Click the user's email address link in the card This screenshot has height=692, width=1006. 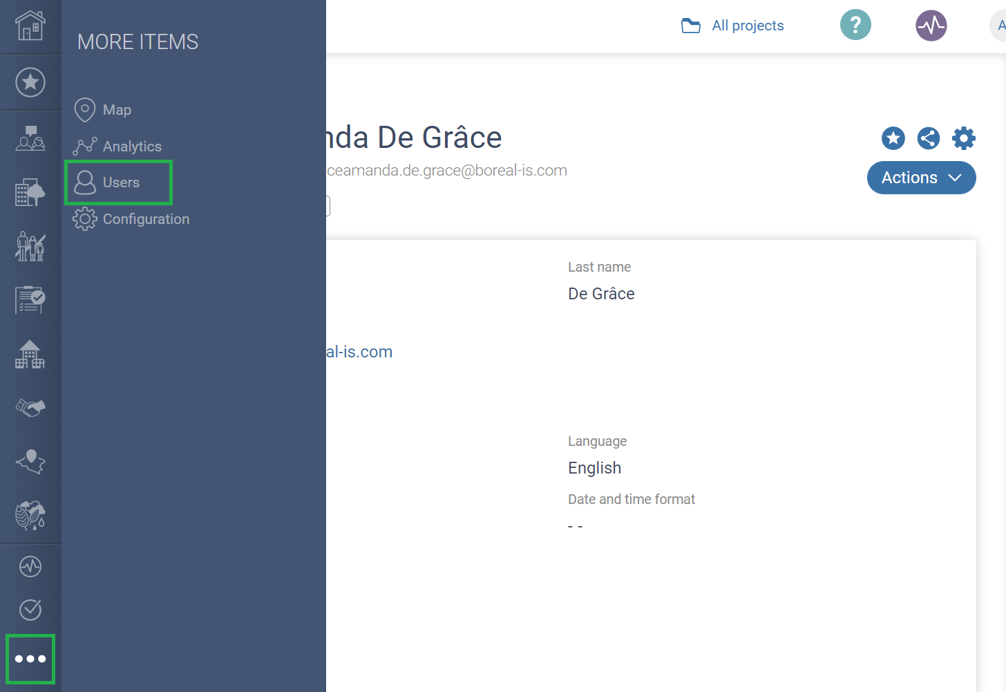[x=359, y=352]
